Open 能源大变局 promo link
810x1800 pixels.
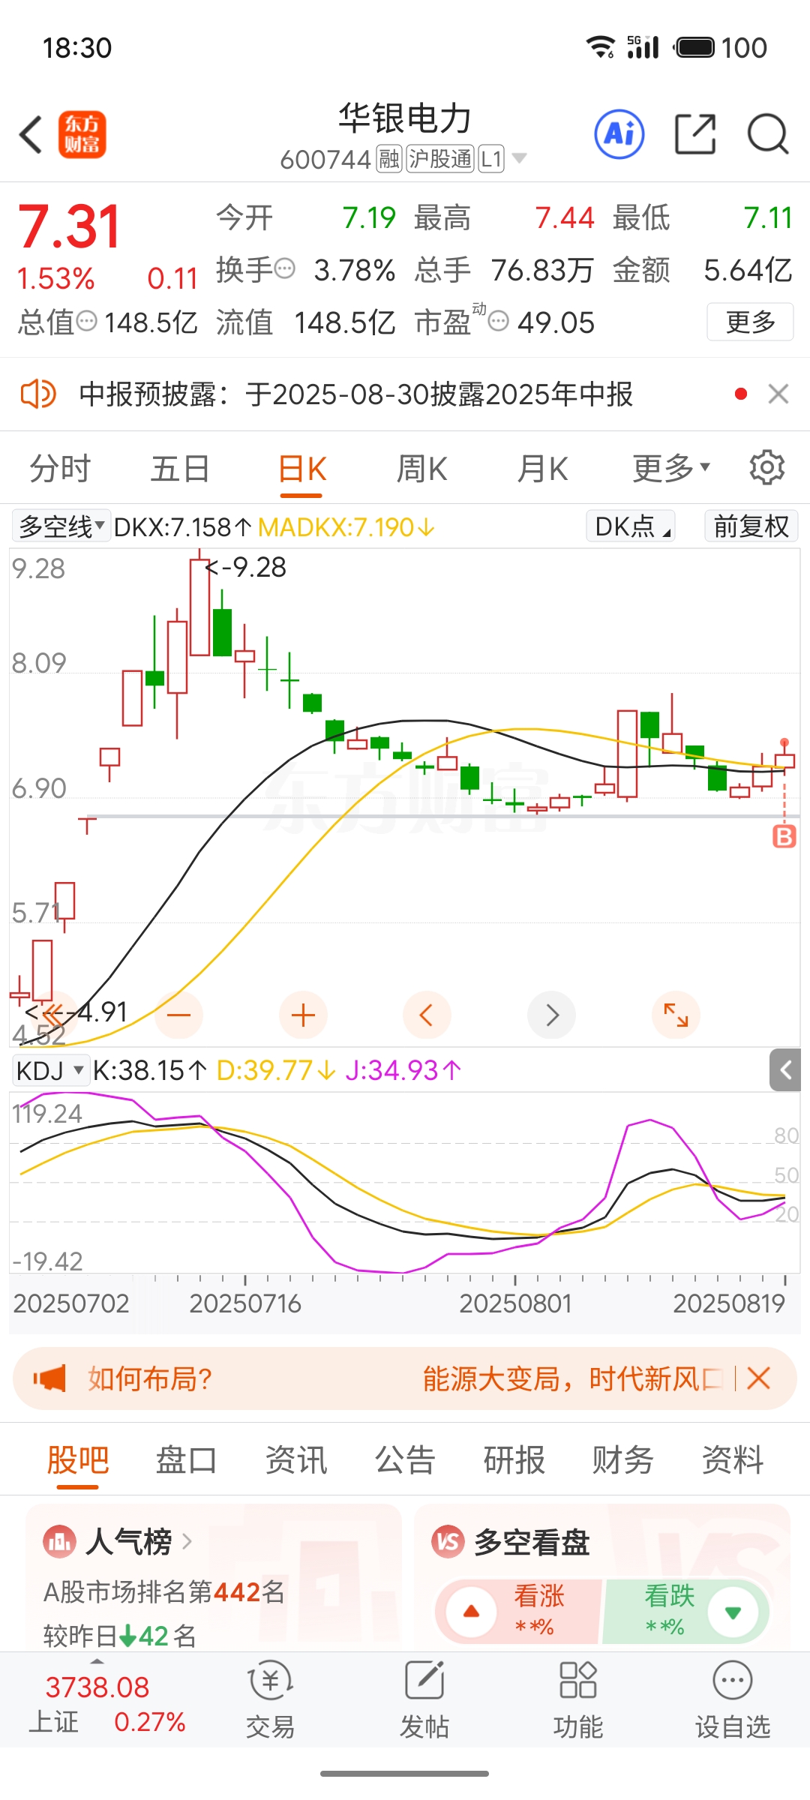(571, 1378)
